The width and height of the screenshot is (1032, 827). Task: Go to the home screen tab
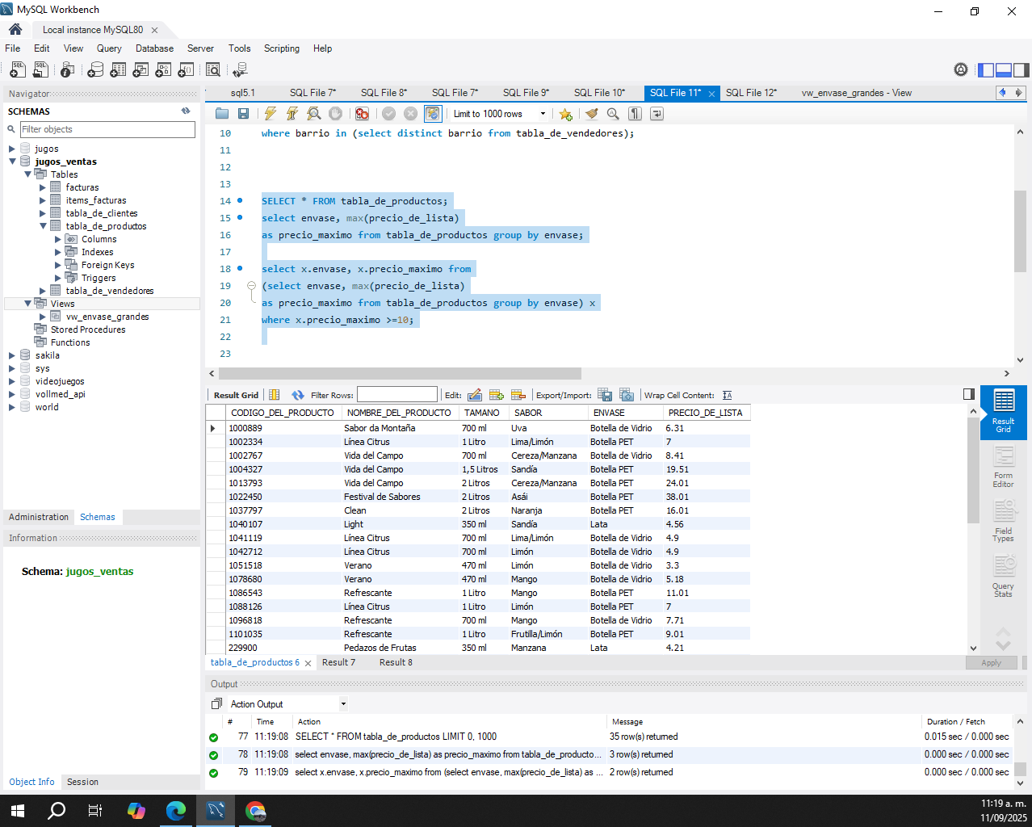tap(15, 29)
